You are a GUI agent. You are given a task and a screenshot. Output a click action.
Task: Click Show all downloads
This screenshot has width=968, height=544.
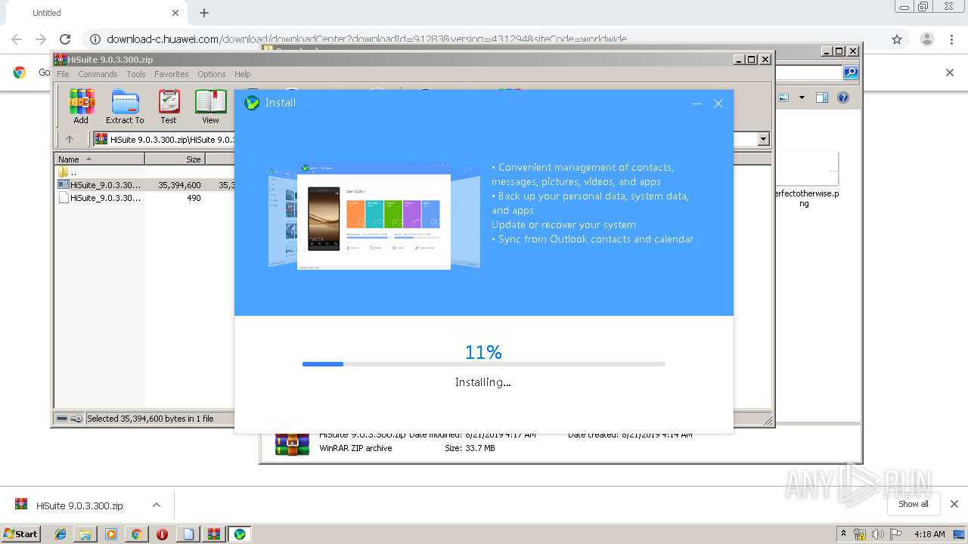[x=914, y=504]
